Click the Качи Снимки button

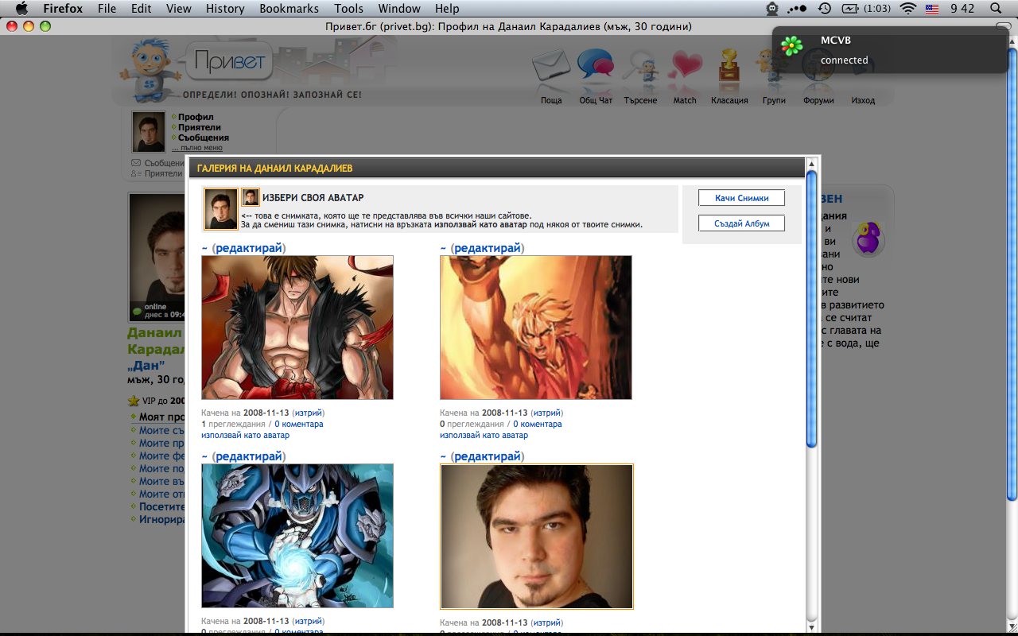tap(741, 198)
